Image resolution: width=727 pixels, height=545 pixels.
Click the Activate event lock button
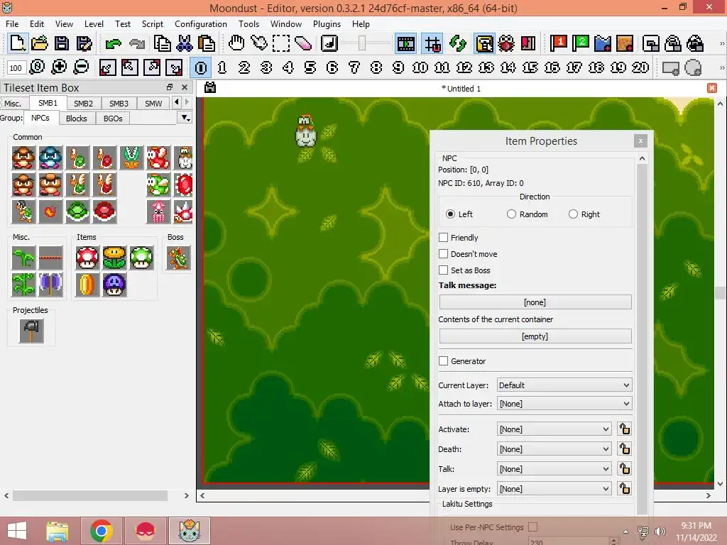pyautogui.click(x=625, y=429)
